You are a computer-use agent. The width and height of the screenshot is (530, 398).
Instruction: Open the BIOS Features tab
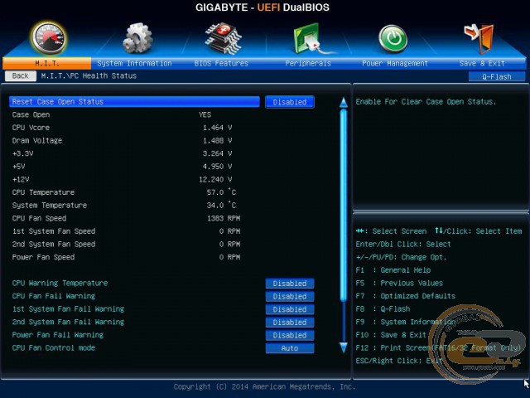point(221,63)
